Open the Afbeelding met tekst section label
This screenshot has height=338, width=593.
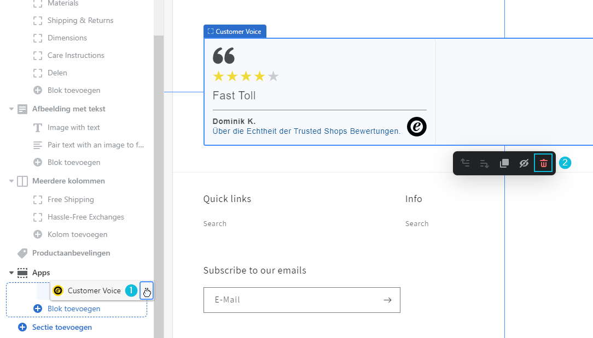pyautogui.click(x=69, y=109)
